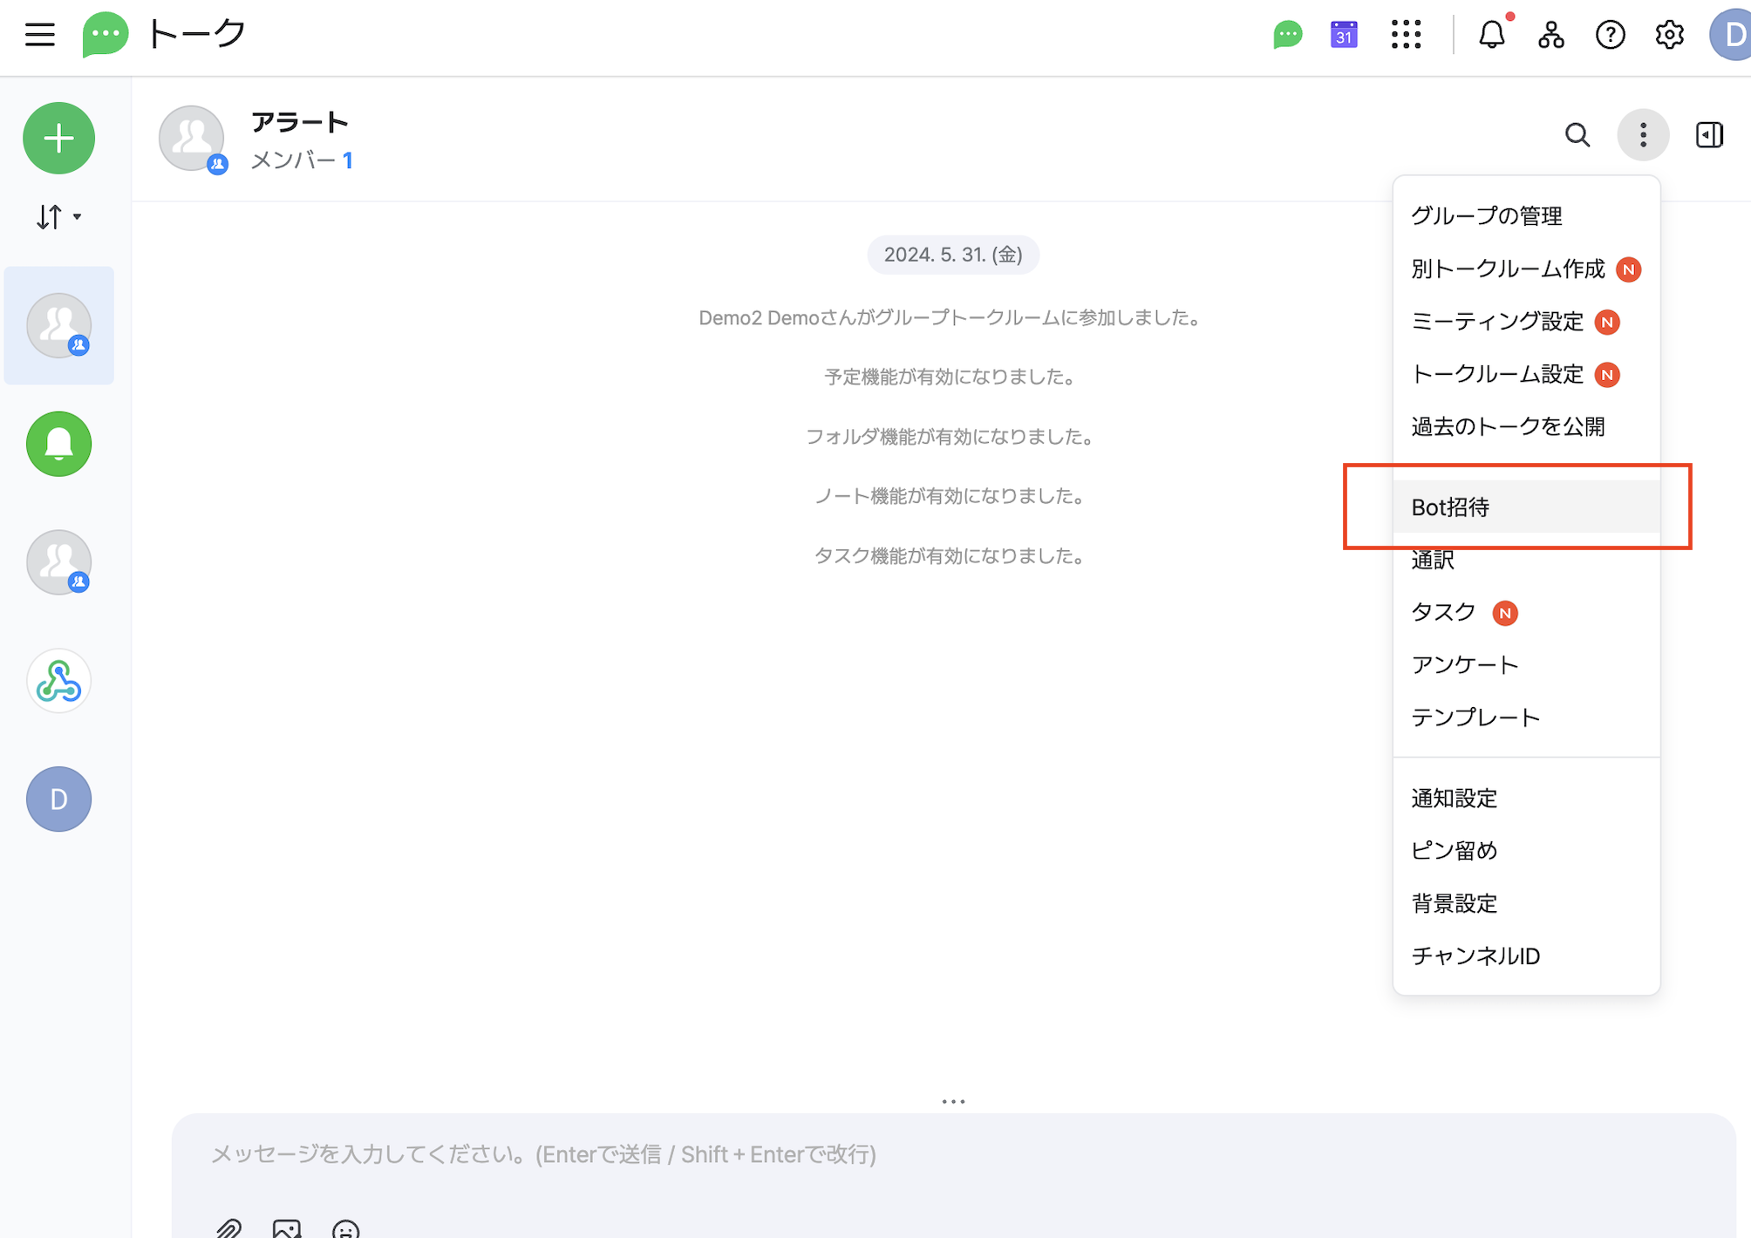Search within the talk room
This screenshot has height=1238, width=1751.
pos(1577,135)
